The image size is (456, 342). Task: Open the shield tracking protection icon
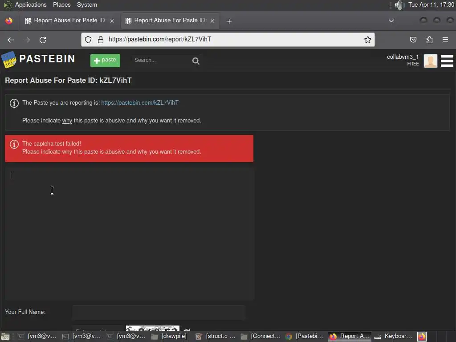point(88,40)
